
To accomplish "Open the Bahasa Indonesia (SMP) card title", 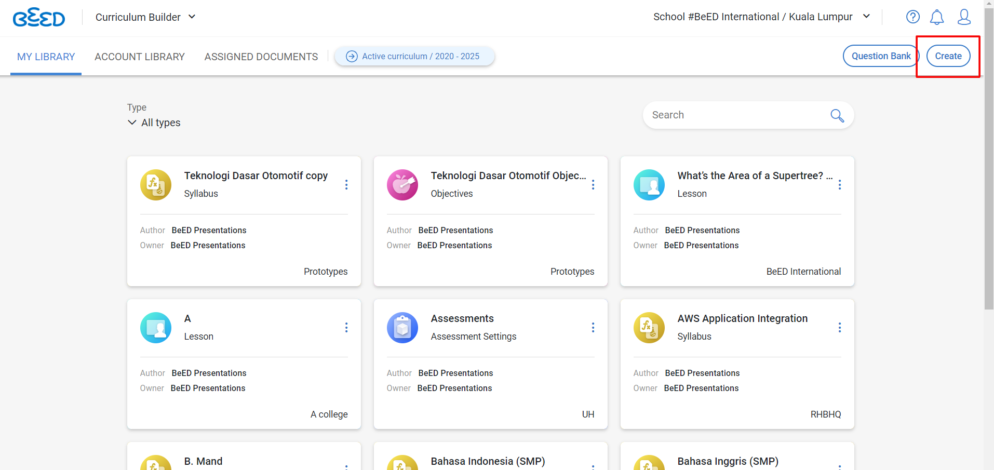I will [x=488, y=461].
